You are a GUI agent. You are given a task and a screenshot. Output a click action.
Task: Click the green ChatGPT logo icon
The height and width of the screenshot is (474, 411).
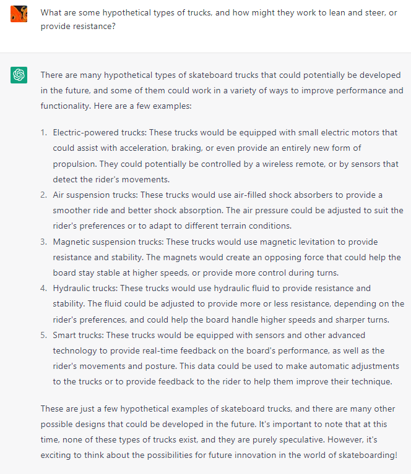point(19,75)
